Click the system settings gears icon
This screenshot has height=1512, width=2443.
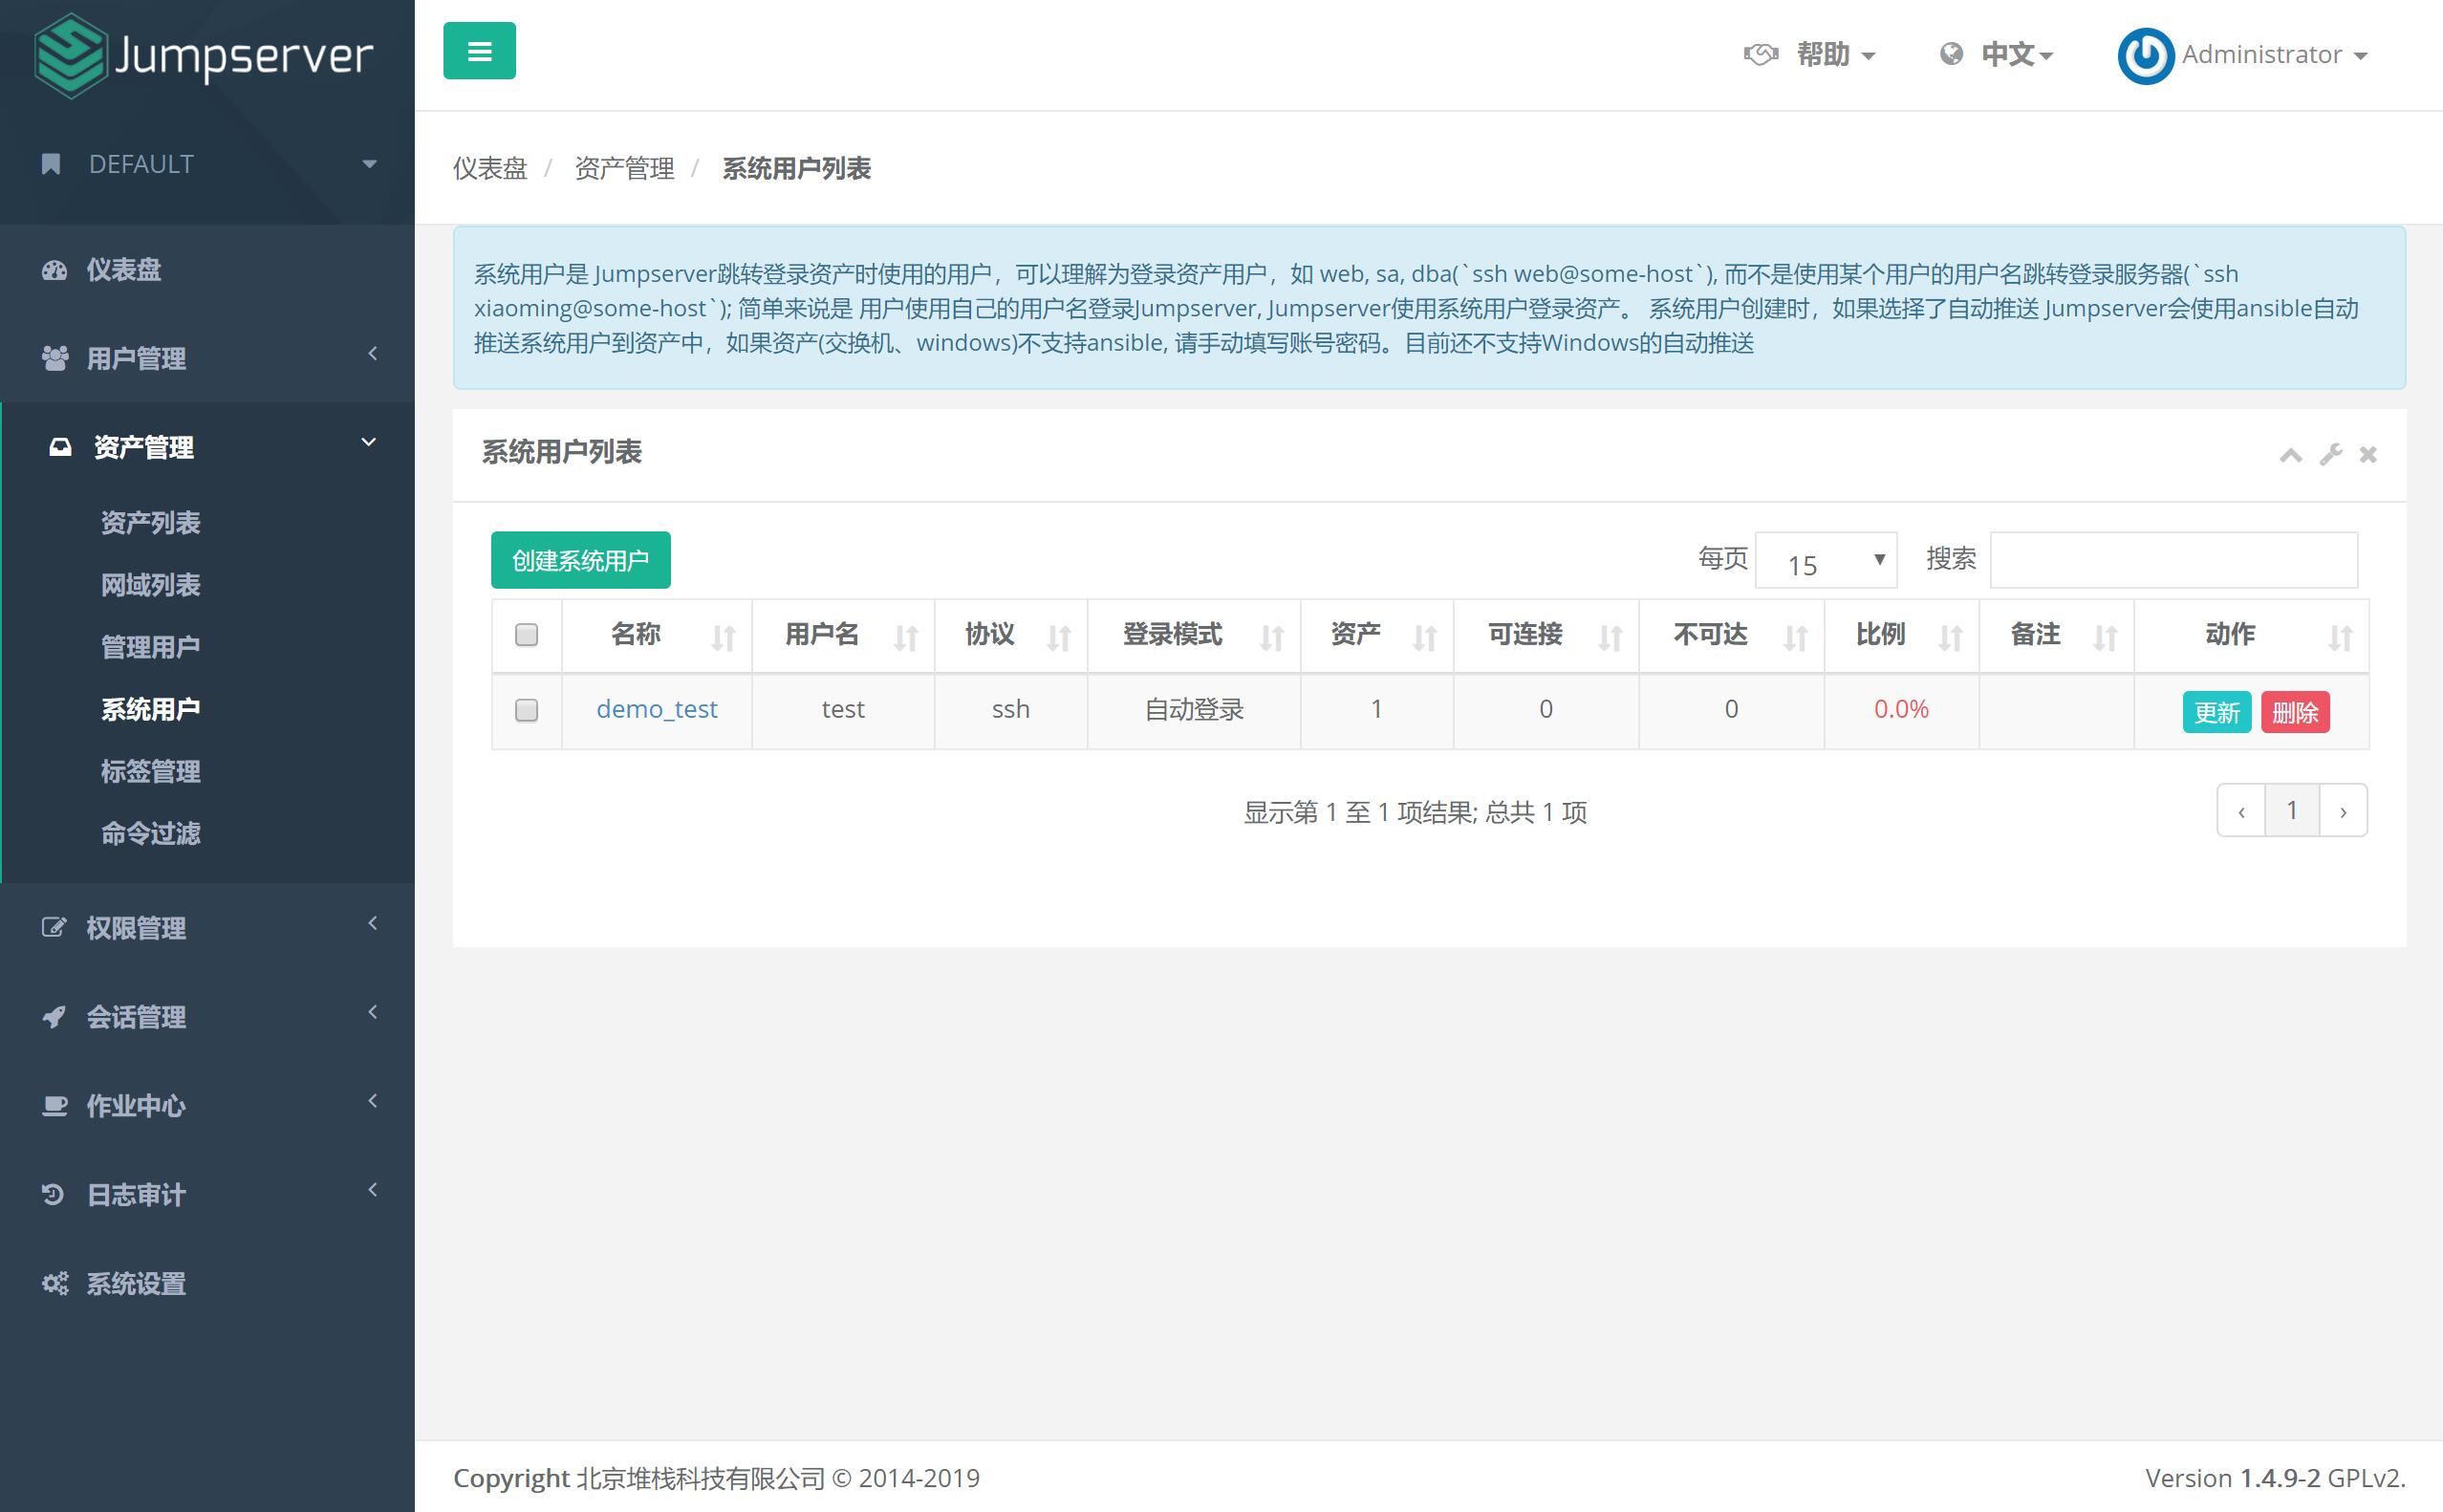[55, 1283]
